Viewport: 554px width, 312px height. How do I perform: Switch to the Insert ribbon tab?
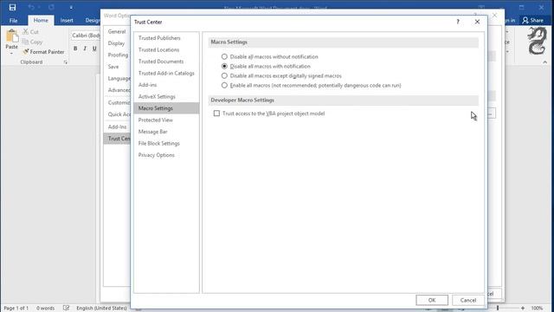tap(67, 21)
